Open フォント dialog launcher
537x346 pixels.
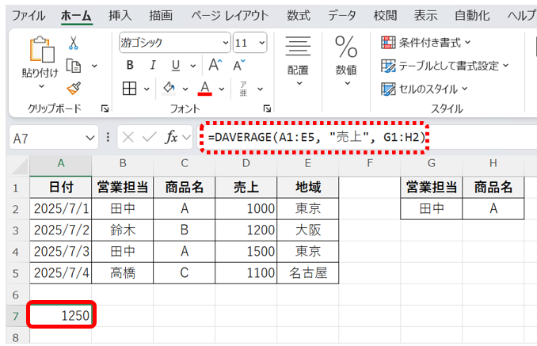267,108
